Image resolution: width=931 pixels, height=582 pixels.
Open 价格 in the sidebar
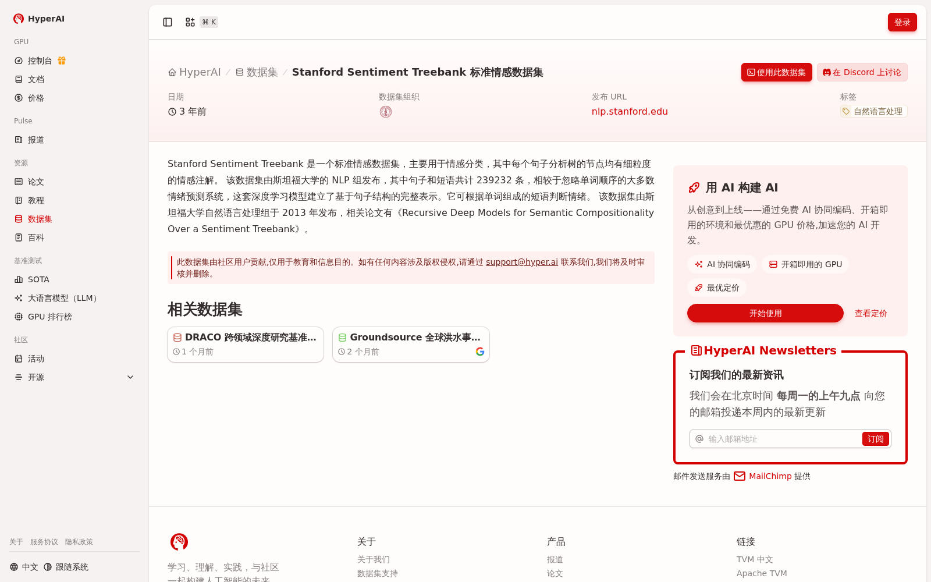[x=29, y=98]
